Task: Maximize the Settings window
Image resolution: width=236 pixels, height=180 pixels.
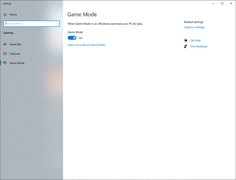Action: [222, 3]
